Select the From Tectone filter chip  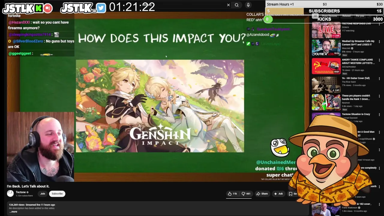click(x=330, y=16)
